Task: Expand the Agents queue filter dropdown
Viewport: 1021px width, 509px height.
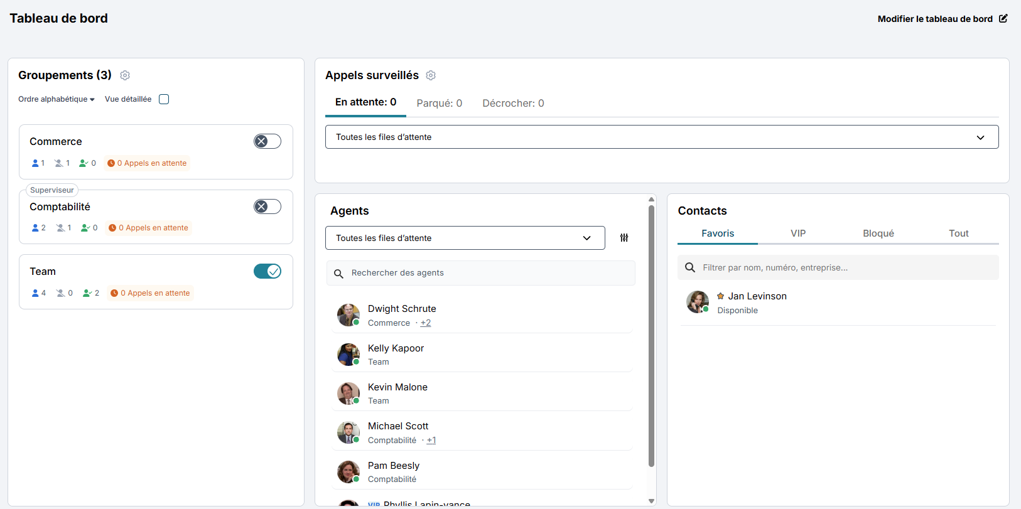Action: [465, 238]
